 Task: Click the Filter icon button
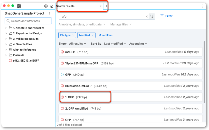(x=162, y=16)
